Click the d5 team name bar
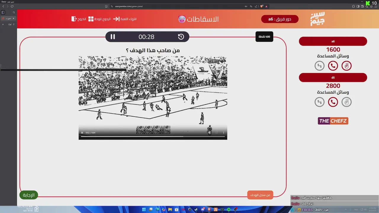 tap(333, 78)
